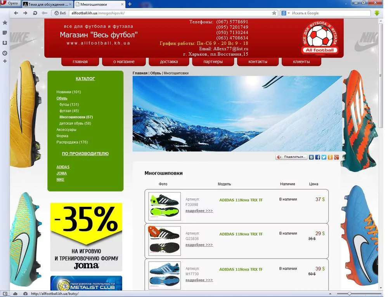Select 'Форма' in the catalog

(62, 136)
